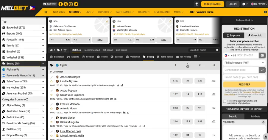
Task: Select Table Tennis sport tab
Action: click(165, 57)
